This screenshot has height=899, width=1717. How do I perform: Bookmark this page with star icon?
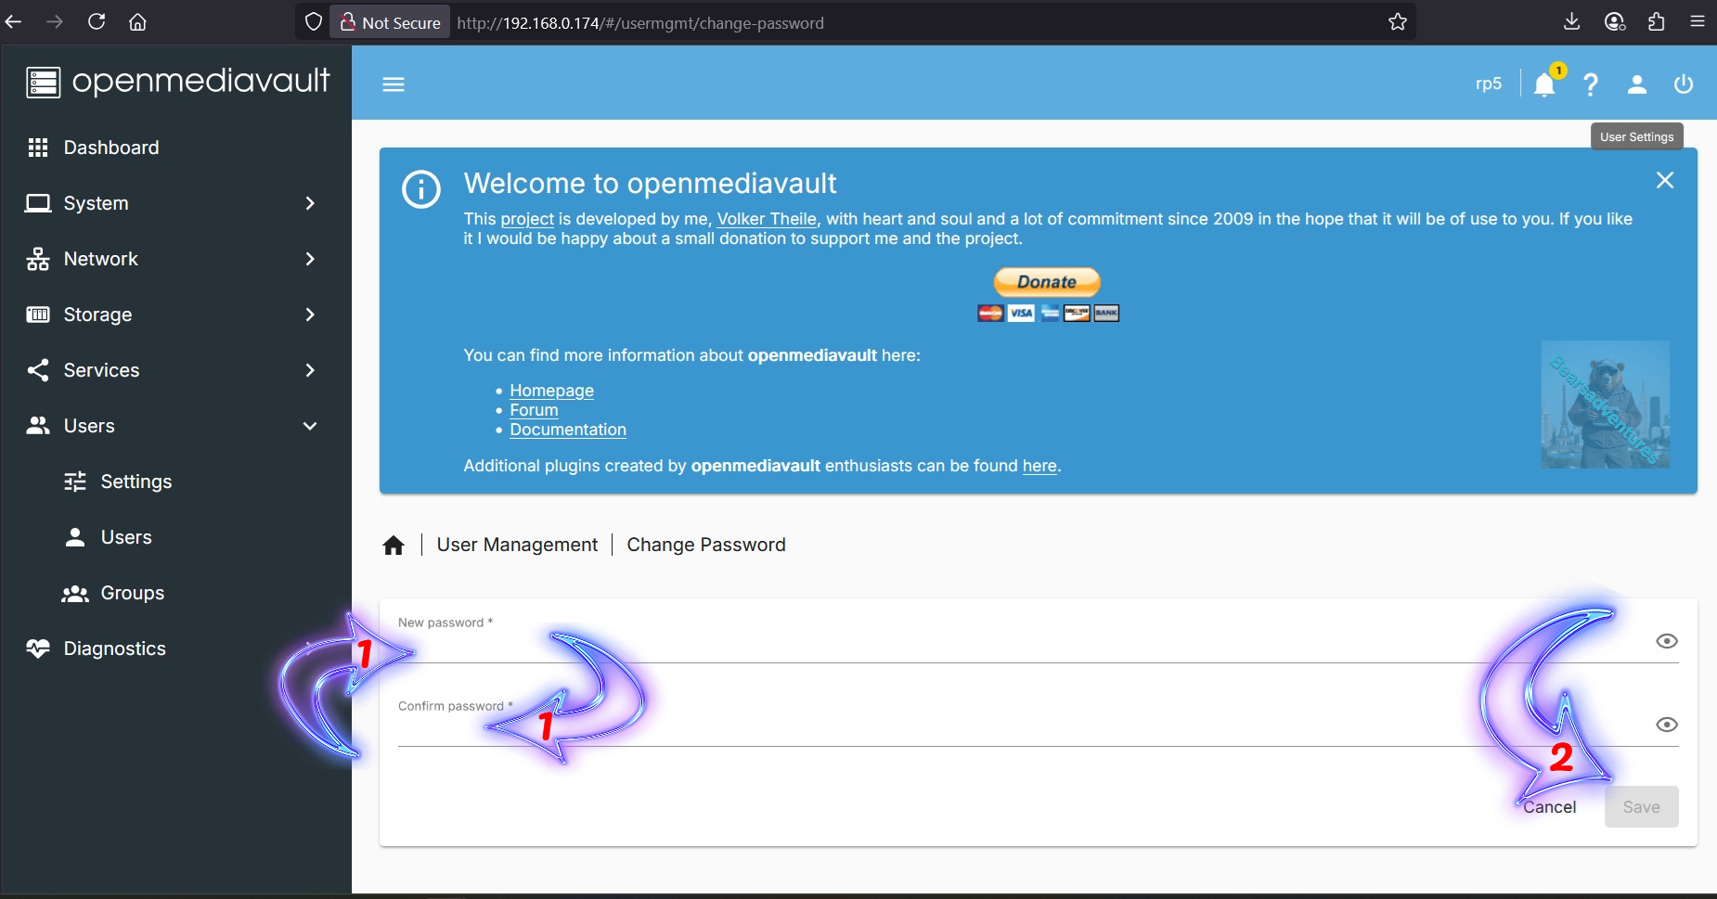(1398, 22)
